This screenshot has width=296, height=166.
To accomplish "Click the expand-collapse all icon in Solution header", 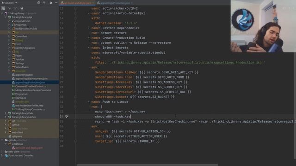I will pos(44,3).
